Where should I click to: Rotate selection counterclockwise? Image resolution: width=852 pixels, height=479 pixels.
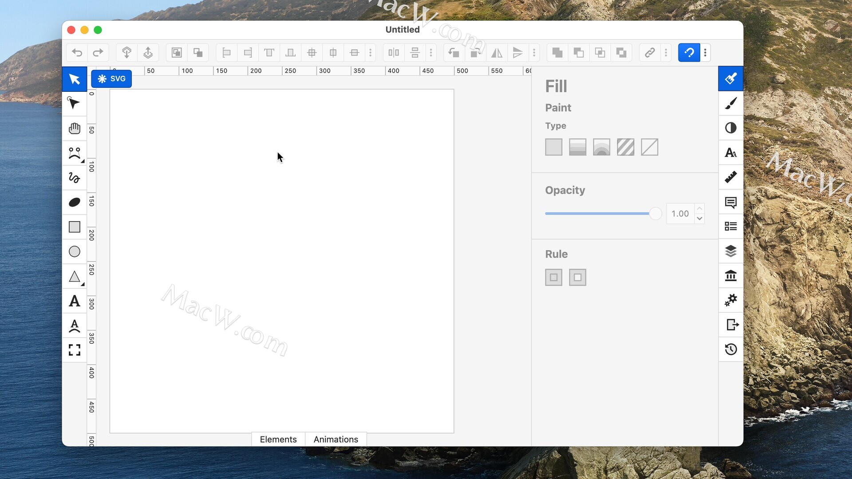(454, 53)
